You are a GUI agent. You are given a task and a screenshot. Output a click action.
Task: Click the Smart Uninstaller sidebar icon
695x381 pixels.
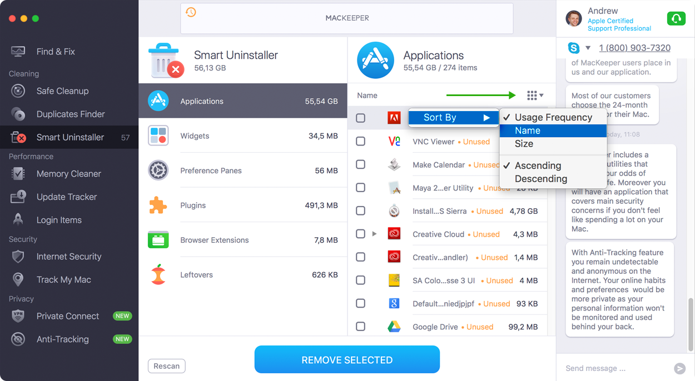(18, 137)
